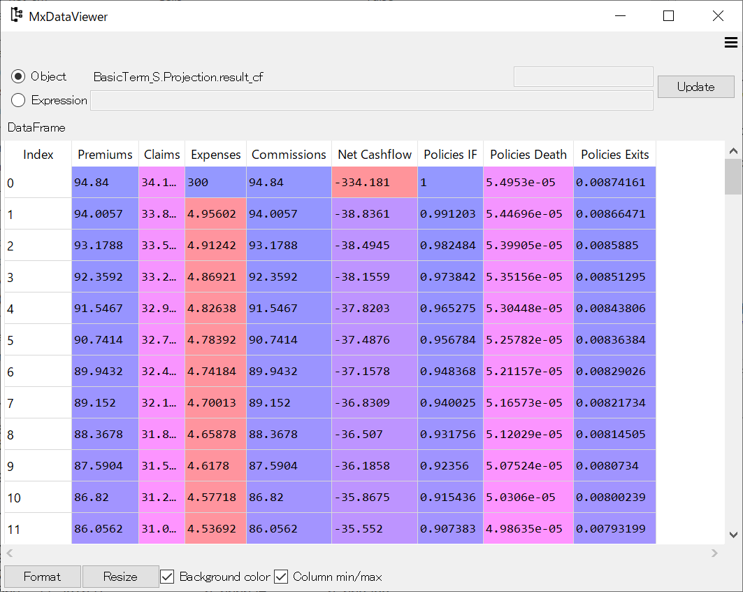743x592 pixels.
Task: Click the MxDataViewer window icon
Action: (17, 15)
